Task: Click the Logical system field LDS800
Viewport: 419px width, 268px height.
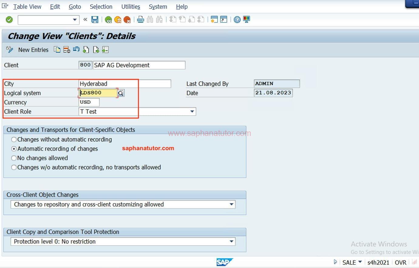Action: pos(98,93)
